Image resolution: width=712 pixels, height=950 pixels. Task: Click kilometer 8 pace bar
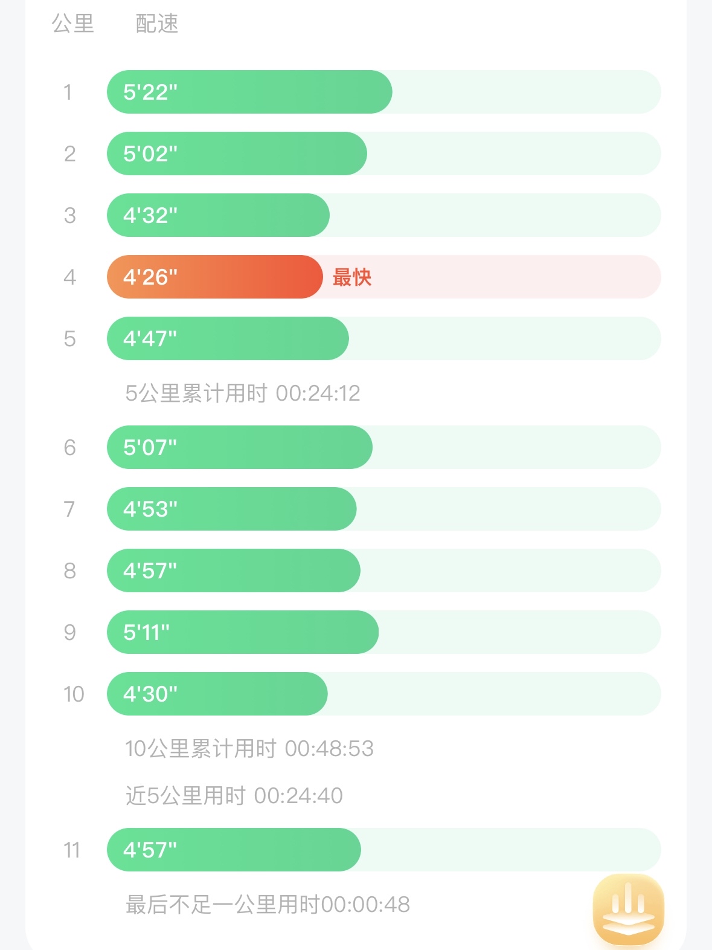[x=233, y=570]
